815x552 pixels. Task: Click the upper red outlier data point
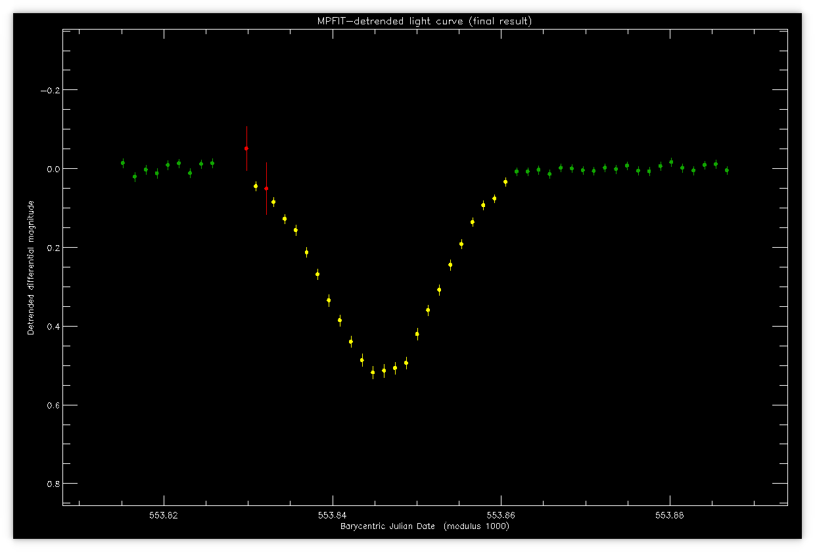coord(246,149)
